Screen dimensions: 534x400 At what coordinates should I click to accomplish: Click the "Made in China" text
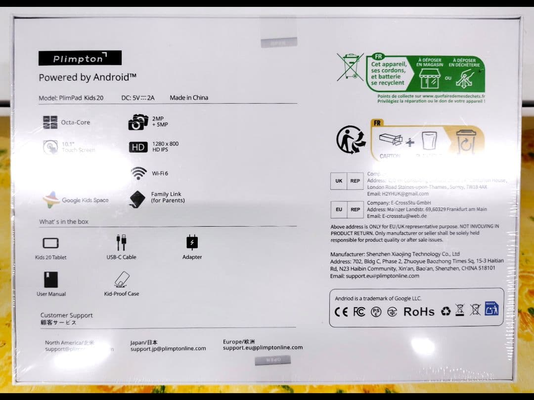tap(189, 98)
